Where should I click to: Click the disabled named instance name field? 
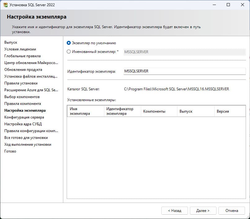tap(185, 52)
